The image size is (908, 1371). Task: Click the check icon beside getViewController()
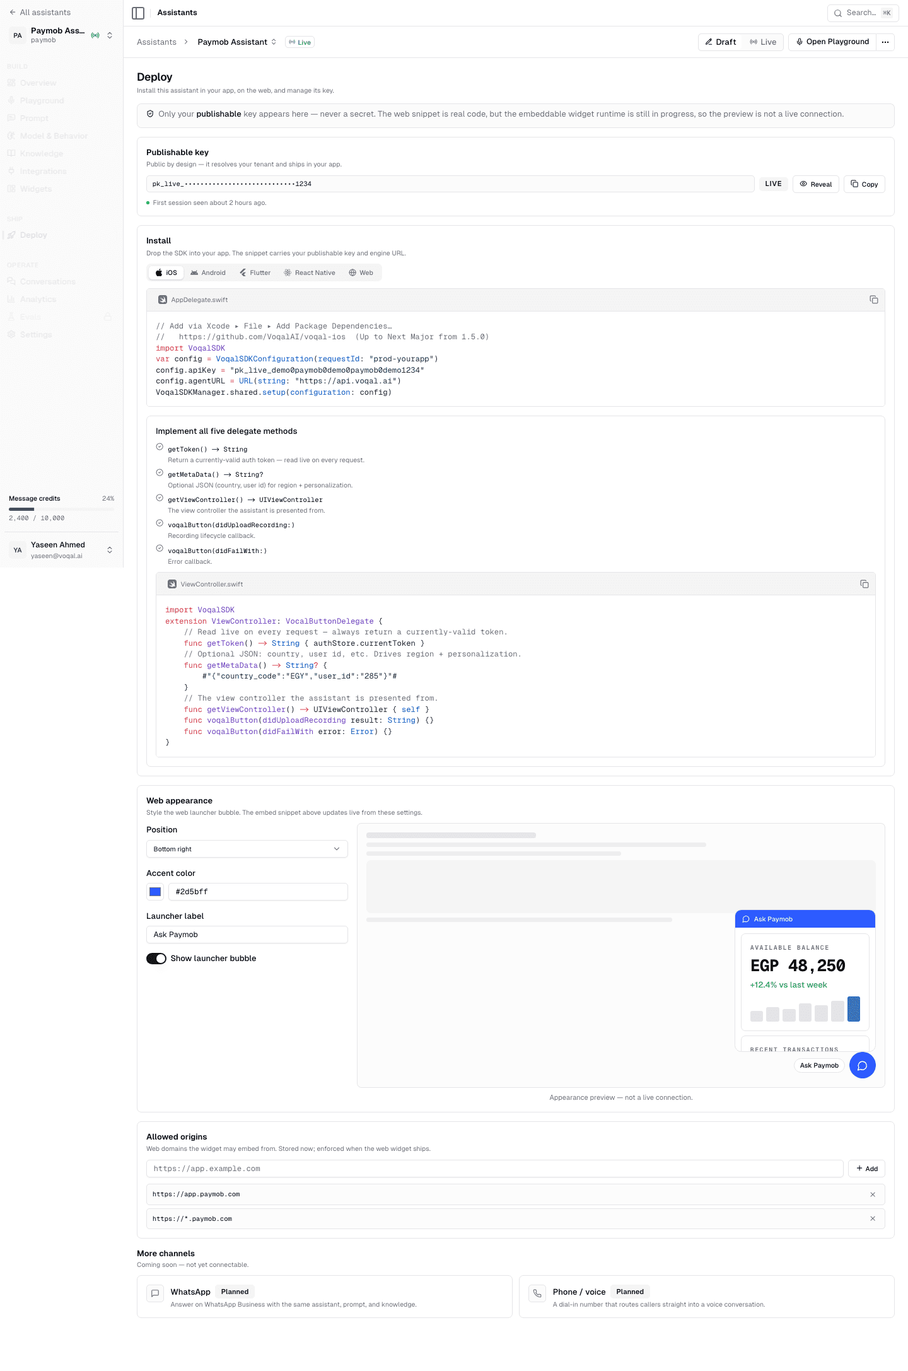(x=160, y=498)
